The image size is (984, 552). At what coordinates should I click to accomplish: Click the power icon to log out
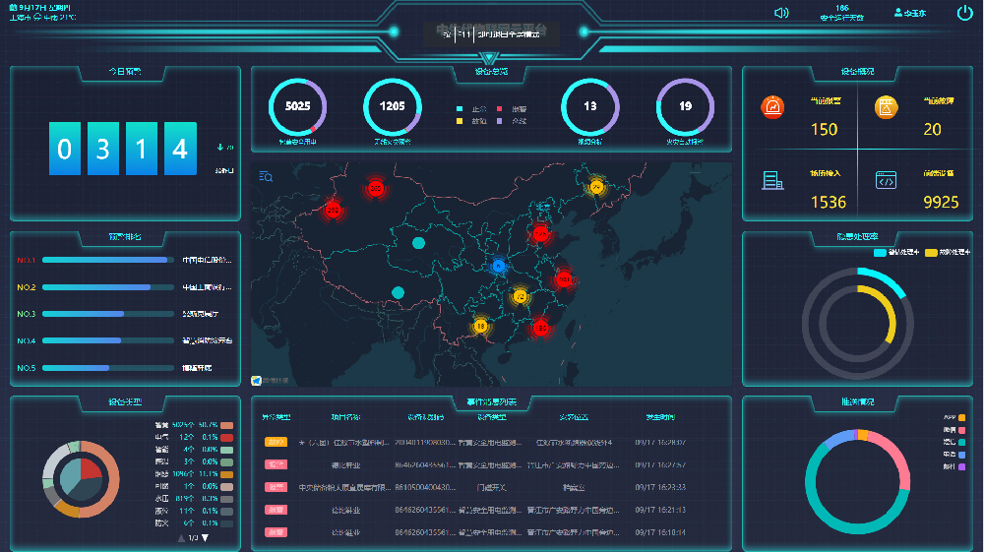[964, 13]
